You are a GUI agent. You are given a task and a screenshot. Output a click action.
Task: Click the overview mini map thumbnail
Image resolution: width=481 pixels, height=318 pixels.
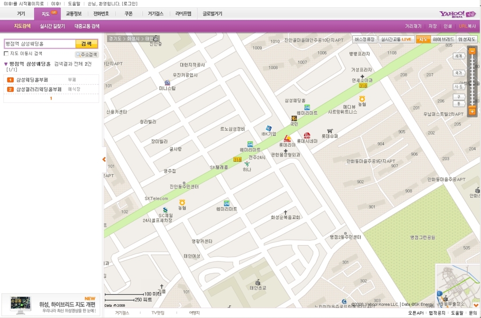[458, 286]
